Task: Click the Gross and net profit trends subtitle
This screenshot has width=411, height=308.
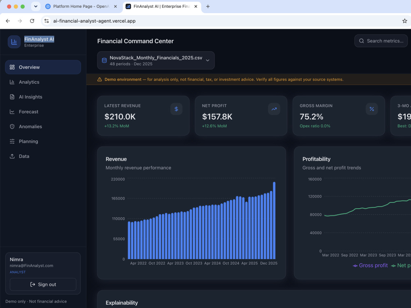Action: [x=332, y=168]
